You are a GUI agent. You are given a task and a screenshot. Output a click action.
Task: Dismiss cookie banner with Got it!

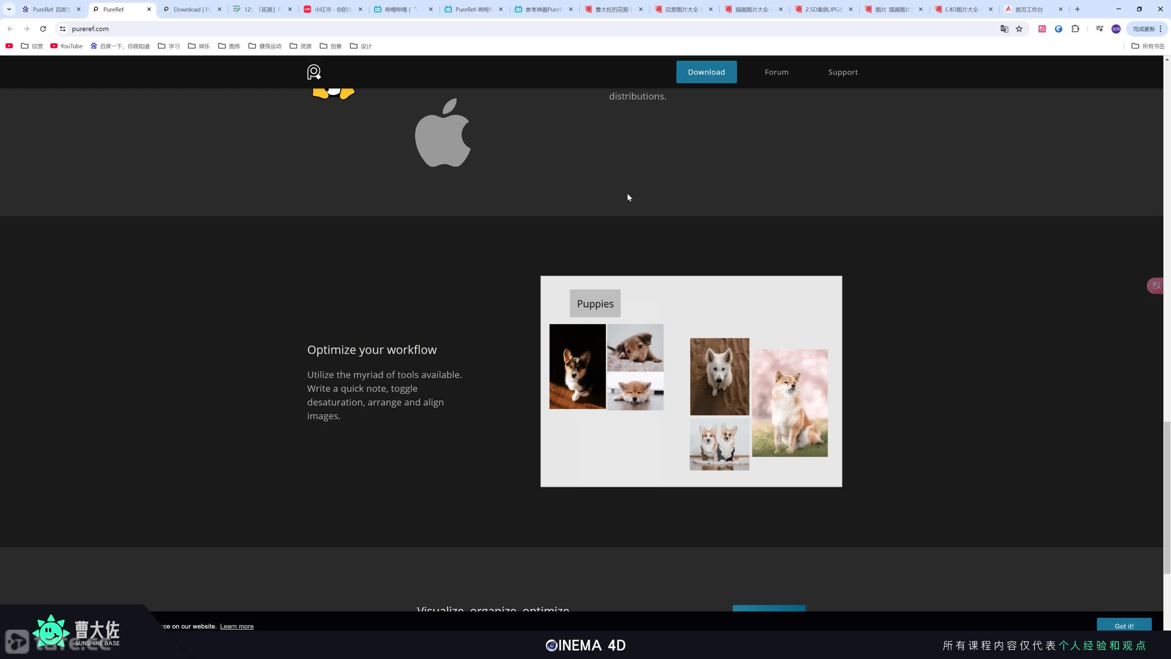[1124, 626]
